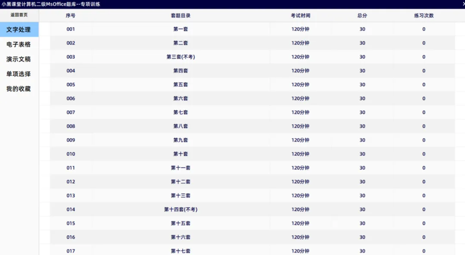
Task: Click serial number 003
Action: point(71,57)
